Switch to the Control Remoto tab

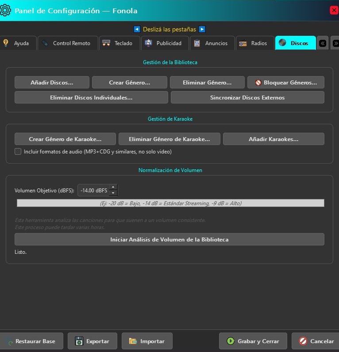click(x=68, y=43)
